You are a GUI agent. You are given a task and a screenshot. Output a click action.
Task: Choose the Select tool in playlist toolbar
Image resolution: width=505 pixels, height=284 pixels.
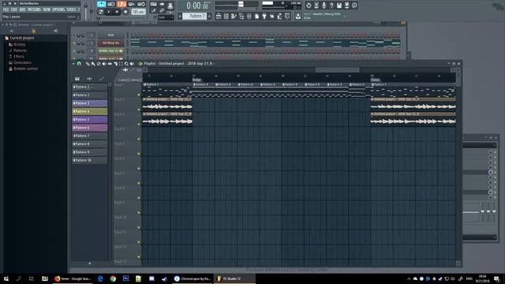[121, 64]
